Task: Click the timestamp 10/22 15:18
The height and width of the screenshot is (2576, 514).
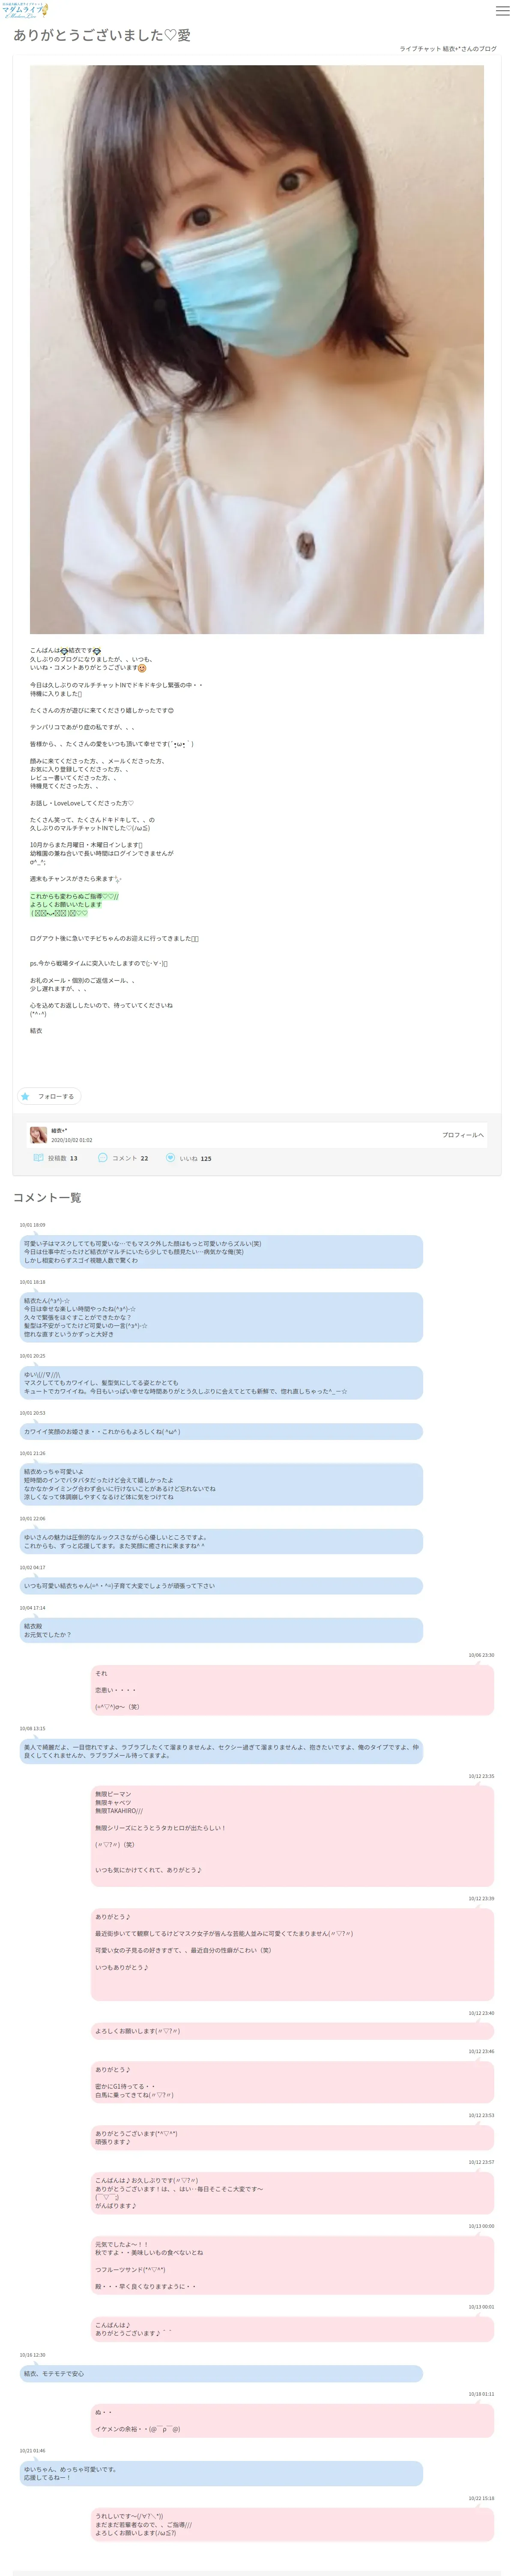Action: pyautogui.click(x=481, y=2498)
